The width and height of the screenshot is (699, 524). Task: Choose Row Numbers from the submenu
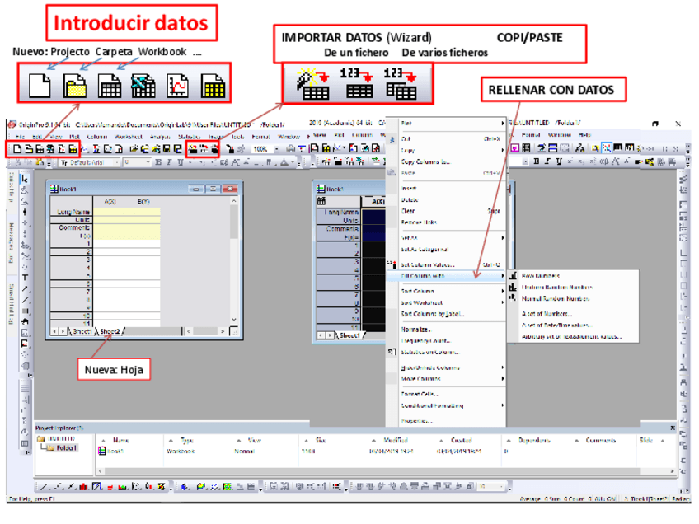click(x=541, y=276)
